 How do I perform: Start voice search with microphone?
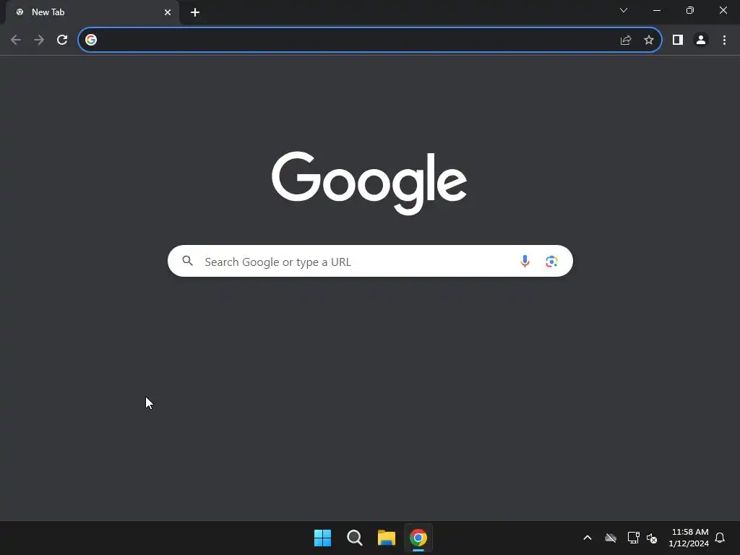point(525,261)
